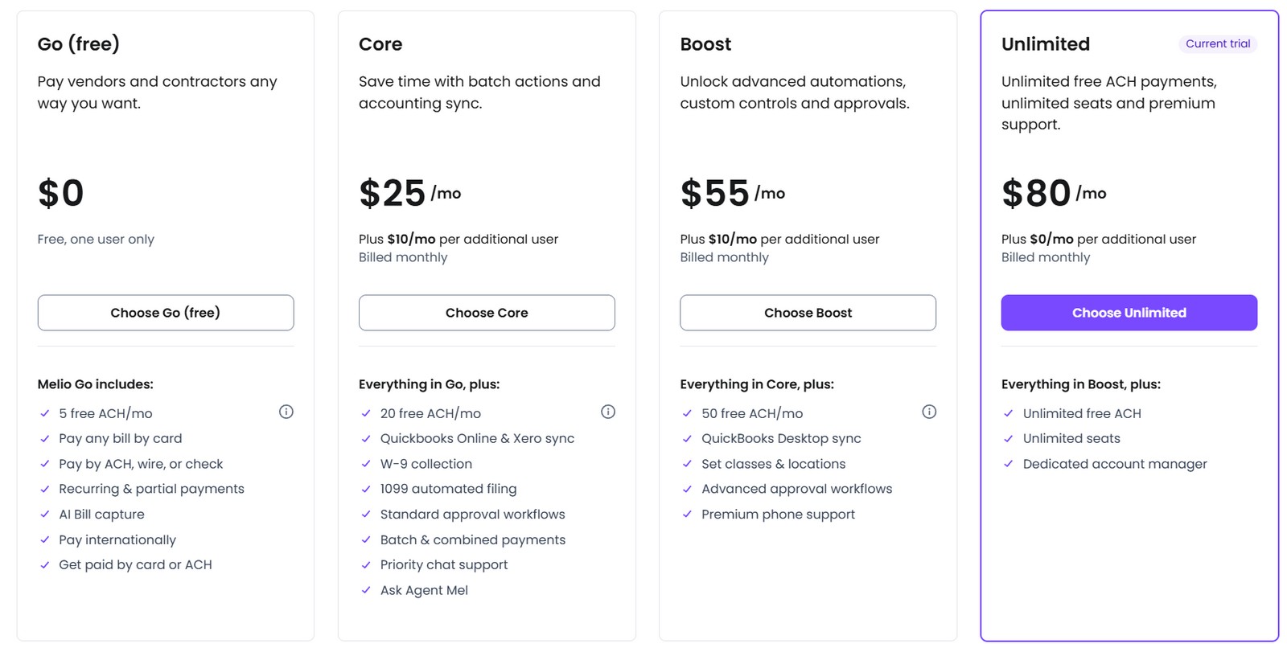Click the checkmark next to Ask Agent Mel
The image size is (1287, 648).
[365, 590]
